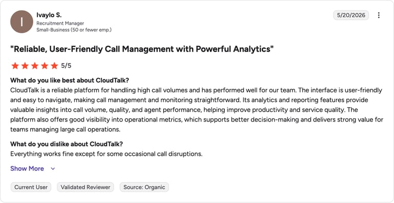Expand the chevron next to Show More
Image resolution: width=394 pixels, height=203 pixels.
click(53, 169)
